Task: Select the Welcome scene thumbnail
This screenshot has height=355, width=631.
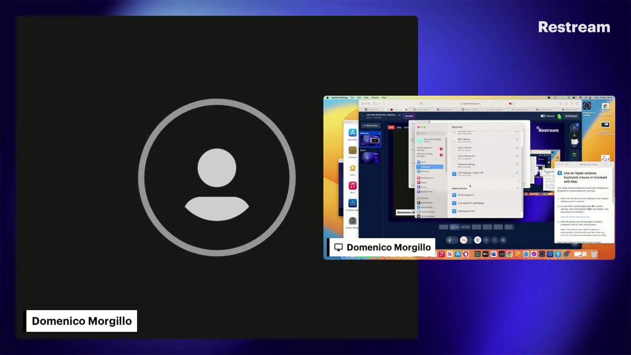Action: coord(371,141)
